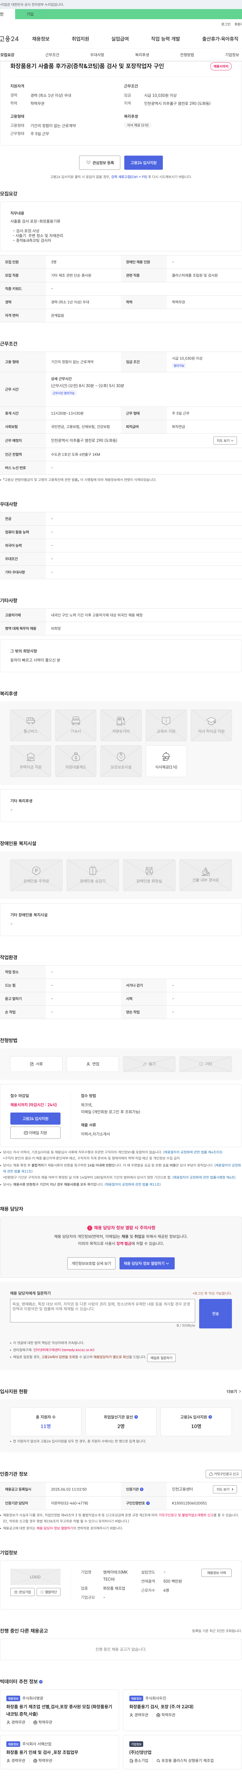Click the 이메일 지원 button
Screen dimensions: 242x1792
[36, 1132]
